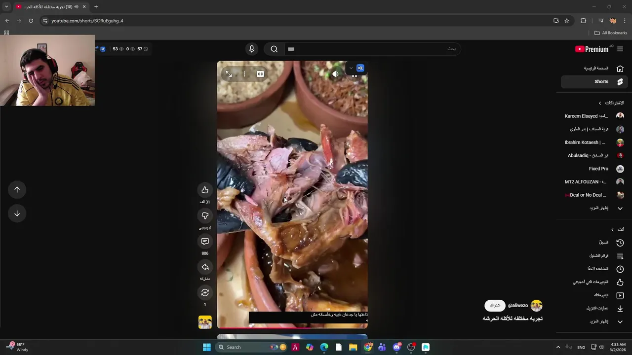Open downloads sidebar item

(x=594, y=308)
